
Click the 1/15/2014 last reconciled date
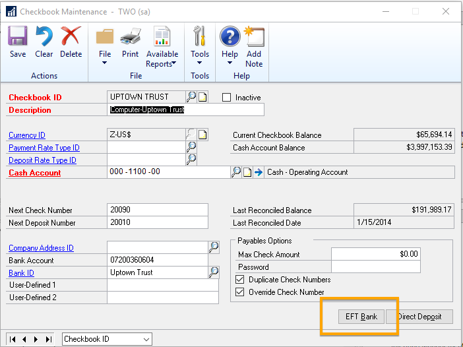point(404,222)
